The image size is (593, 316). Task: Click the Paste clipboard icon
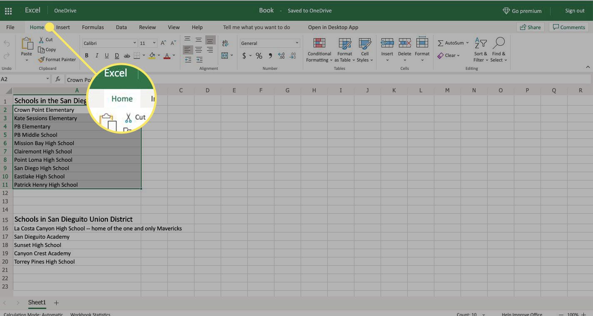27,44
